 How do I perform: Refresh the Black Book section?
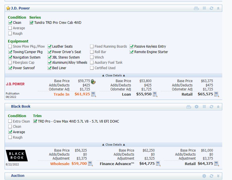coord(211,107)
